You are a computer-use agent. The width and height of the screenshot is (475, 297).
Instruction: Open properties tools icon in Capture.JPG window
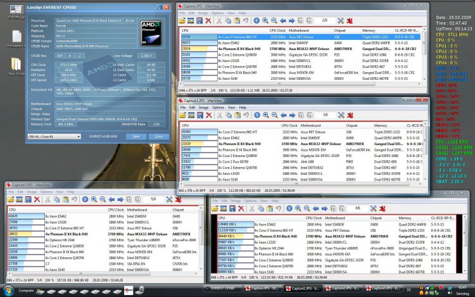point(341,21)
